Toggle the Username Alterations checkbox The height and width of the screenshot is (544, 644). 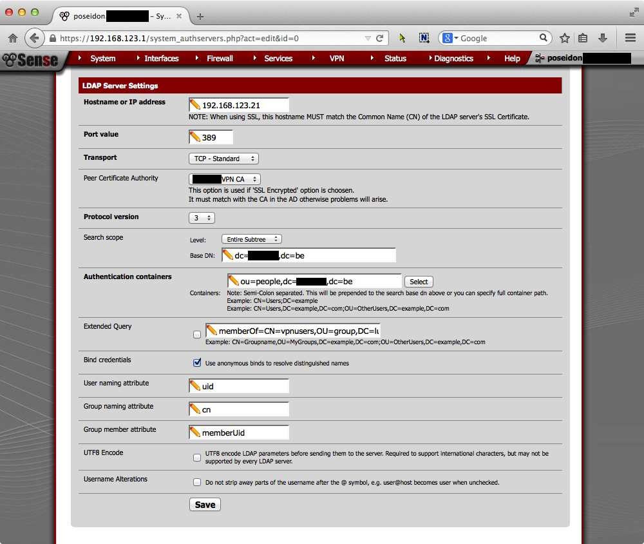(x=197, y=482)
